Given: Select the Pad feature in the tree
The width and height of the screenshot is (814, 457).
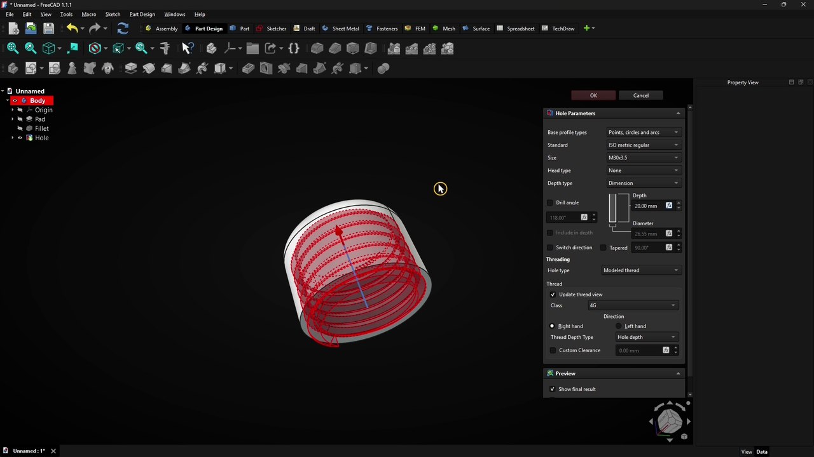Looking at the screenshot, I should [x=40, y=119].
